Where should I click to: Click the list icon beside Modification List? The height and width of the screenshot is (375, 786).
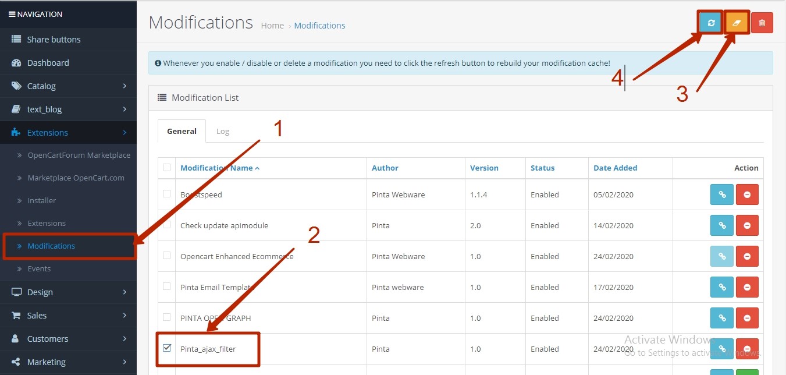(162, 98)
